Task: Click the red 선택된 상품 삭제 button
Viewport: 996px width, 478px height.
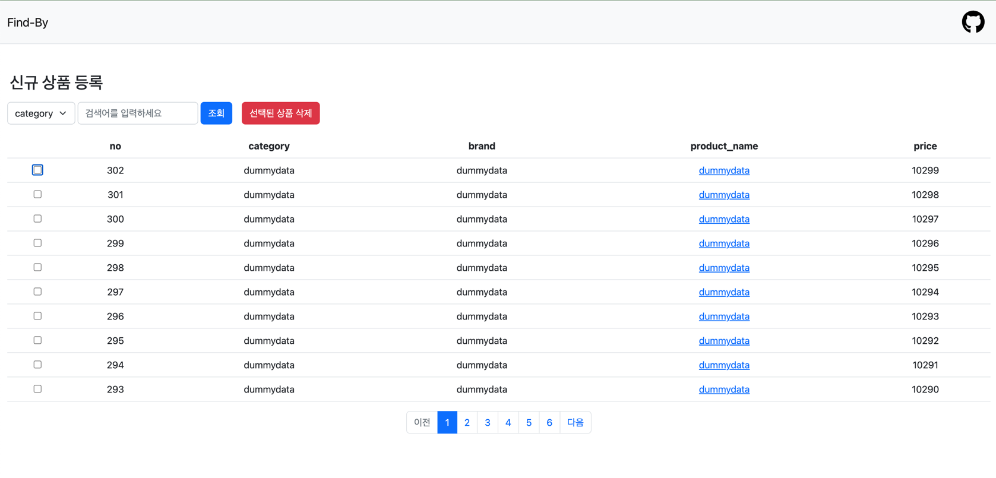Action: click(x=280, y=113)
